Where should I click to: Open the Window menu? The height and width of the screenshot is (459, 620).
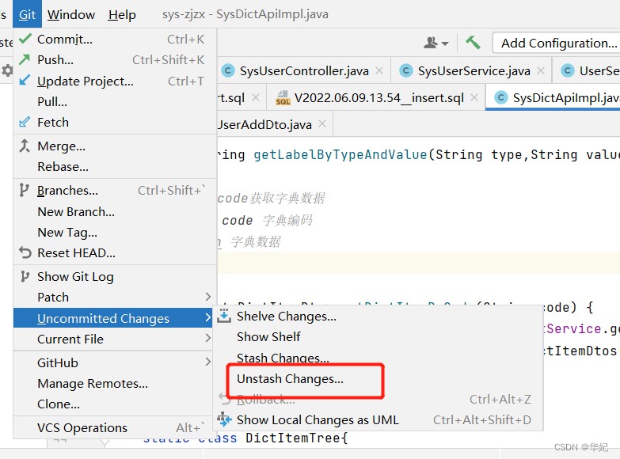click(71, 14)
